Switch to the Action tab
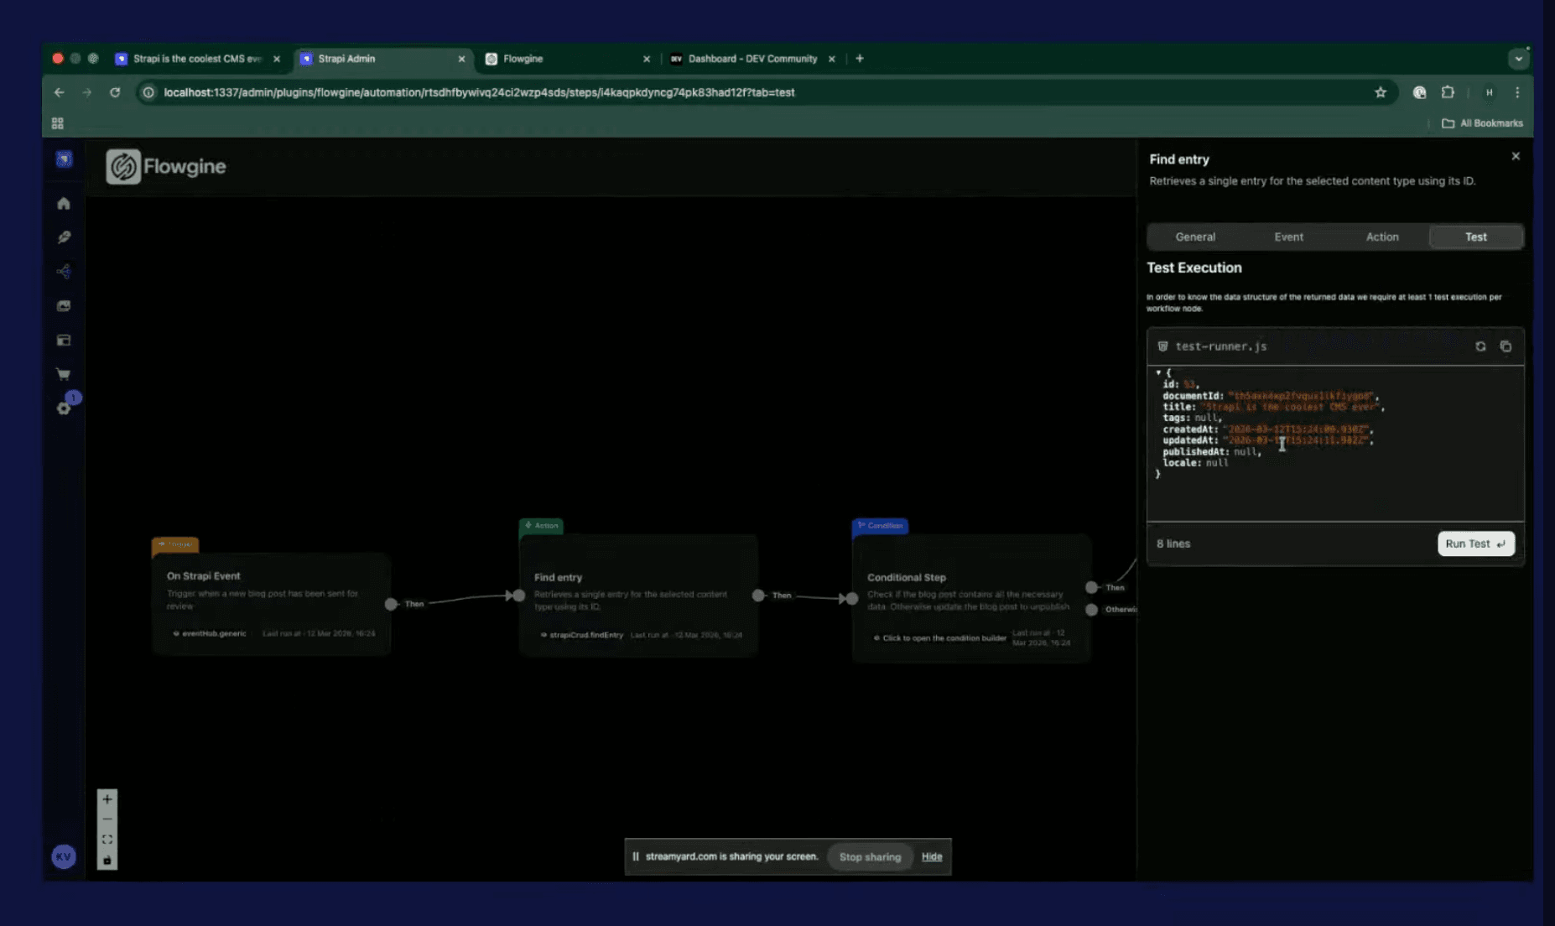Screen dimensions: 1555x926 [x=1382, y=237]
